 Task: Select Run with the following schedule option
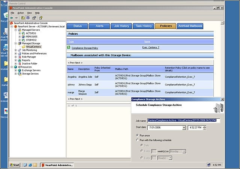click(x=137, y=140)
